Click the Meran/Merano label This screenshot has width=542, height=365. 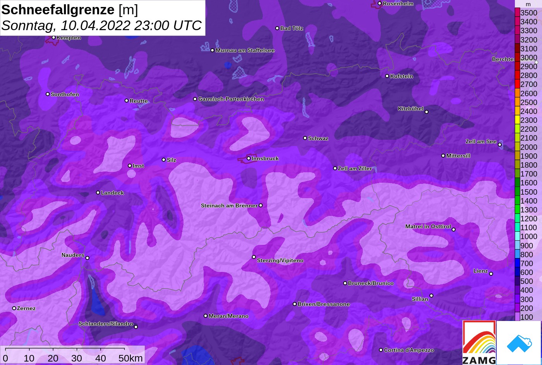tap(229, 316)
